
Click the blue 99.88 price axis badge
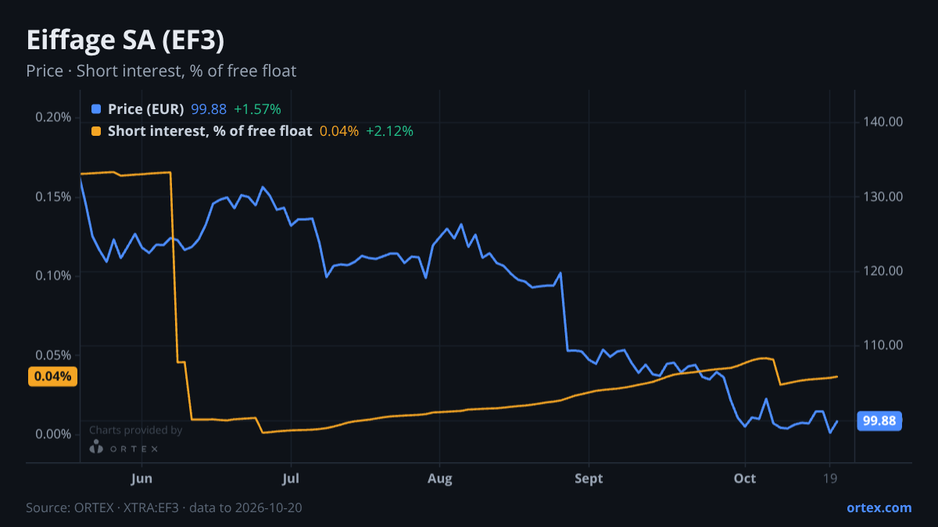[879, 421]
